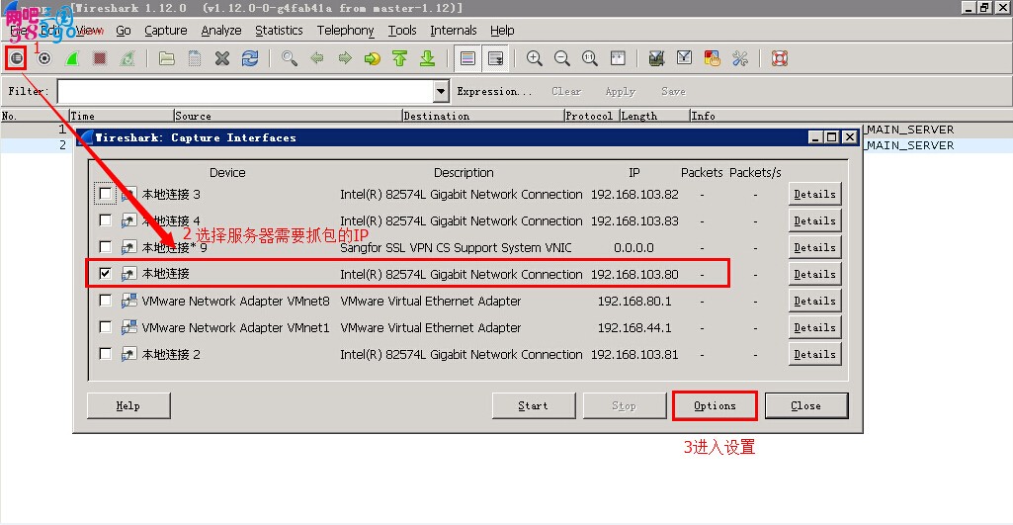The height and width of the screenshot is (525, 1013).
Task: Find a packet (magnifier icon)
Action: [290, 59]
